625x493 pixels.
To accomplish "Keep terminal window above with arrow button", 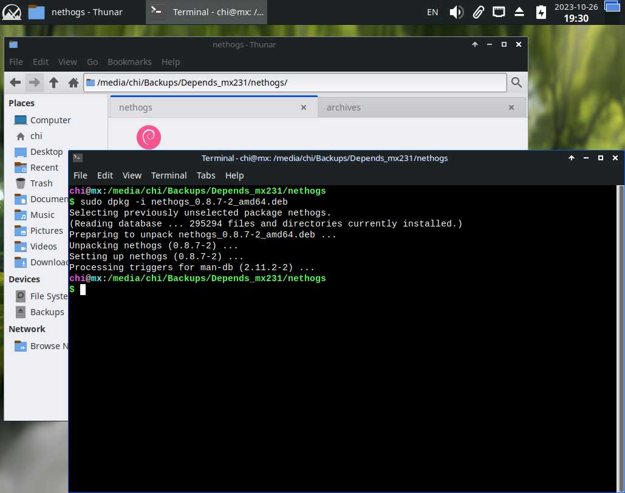I will click(x=571, y=158).
